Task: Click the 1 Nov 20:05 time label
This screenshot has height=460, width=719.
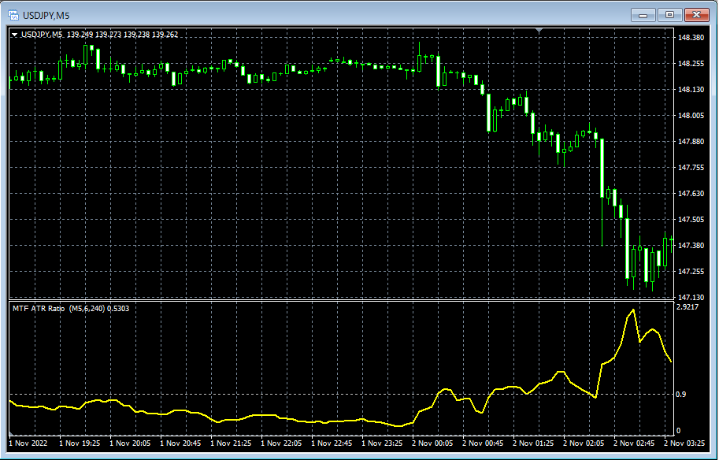Action: click(x=130, y=443)
